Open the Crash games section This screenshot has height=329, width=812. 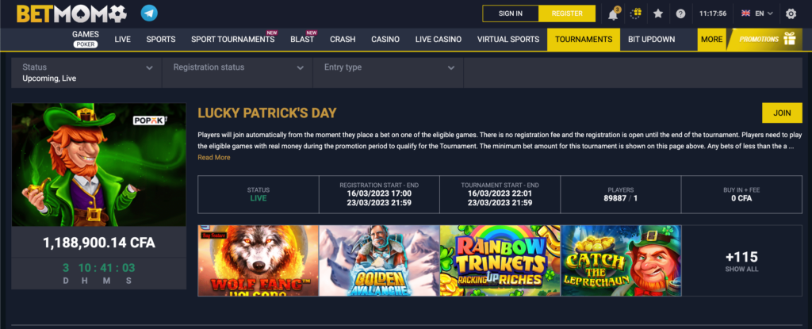point(343,40)
